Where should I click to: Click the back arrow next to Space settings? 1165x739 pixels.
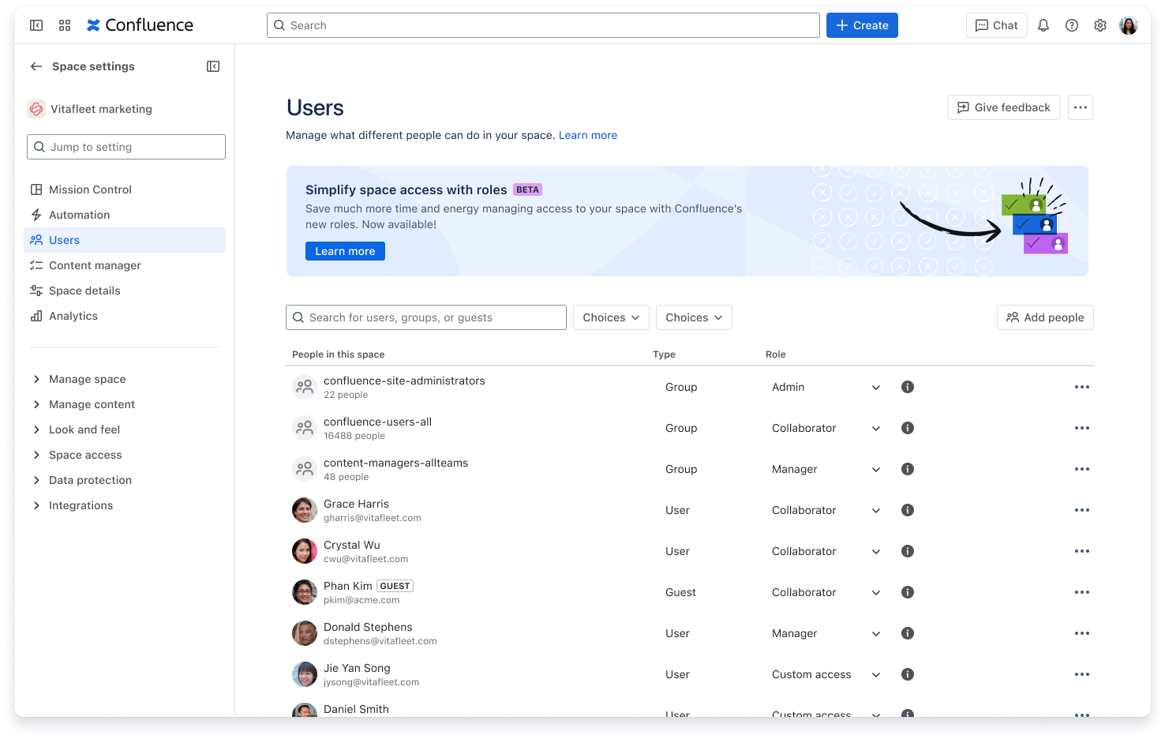click(x=36, y=66)
